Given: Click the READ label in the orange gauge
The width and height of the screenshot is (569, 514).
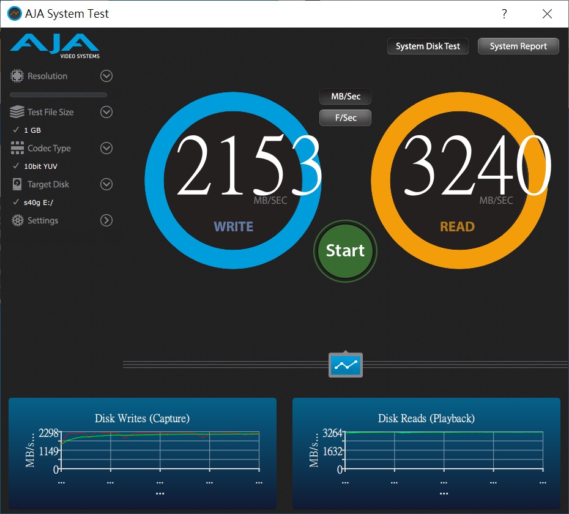Looking at the screenshot, I should [457, 226].
